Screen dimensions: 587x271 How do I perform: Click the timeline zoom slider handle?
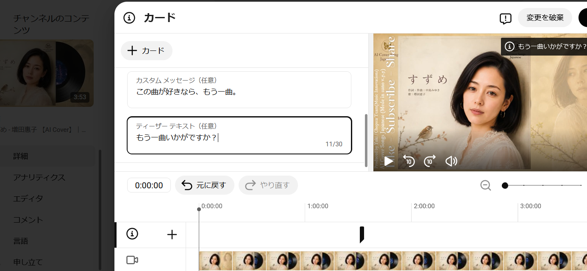(x=505, y=185)
